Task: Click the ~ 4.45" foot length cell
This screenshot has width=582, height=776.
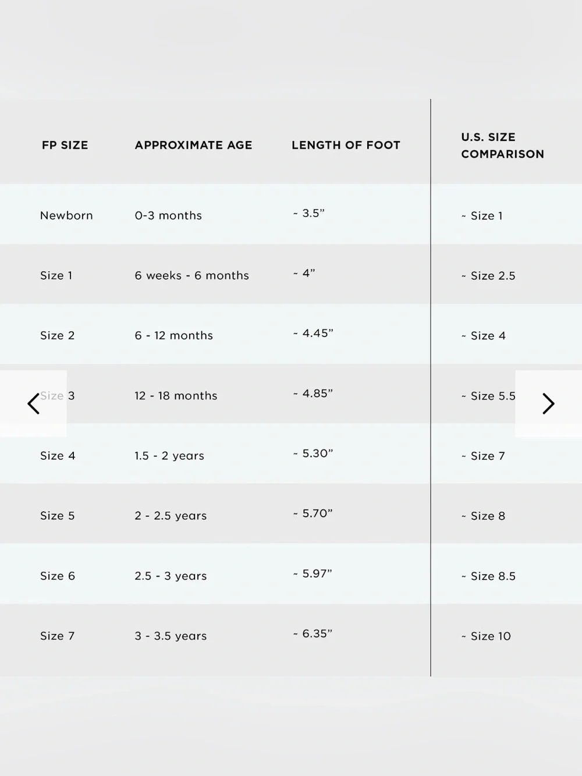Action: [x=313, y=333]
